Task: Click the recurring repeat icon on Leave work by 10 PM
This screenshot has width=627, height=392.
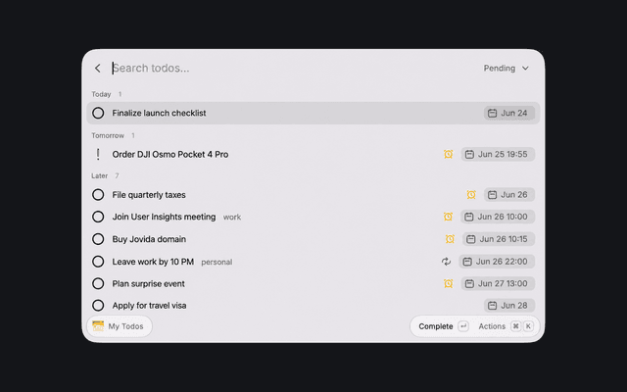Action: [x=446, y=262]
